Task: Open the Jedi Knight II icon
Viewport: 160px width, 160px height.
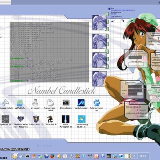Action: (66, 119)
